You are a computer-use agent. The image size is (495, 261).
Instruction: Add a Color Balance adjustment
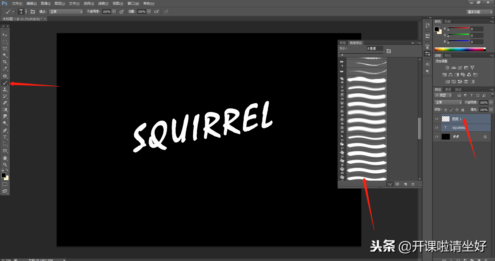coord(451,75)
